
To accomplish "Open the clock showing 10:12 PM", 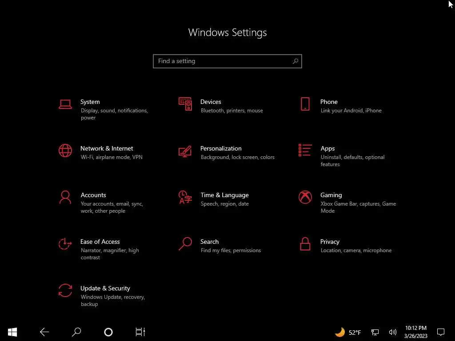I will point(416,328).
